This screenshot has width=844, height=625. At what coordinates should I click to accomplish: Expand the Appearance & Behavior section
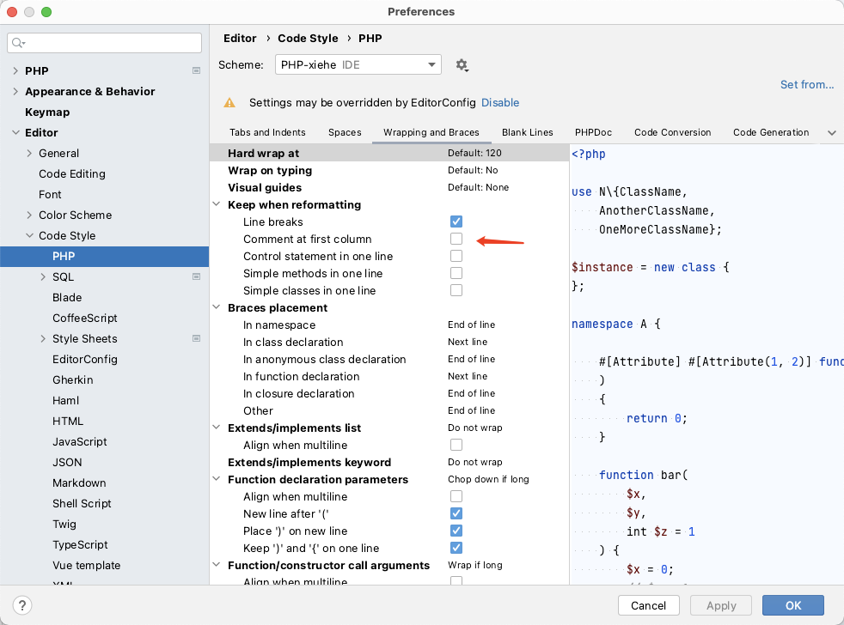click(15, 92)
